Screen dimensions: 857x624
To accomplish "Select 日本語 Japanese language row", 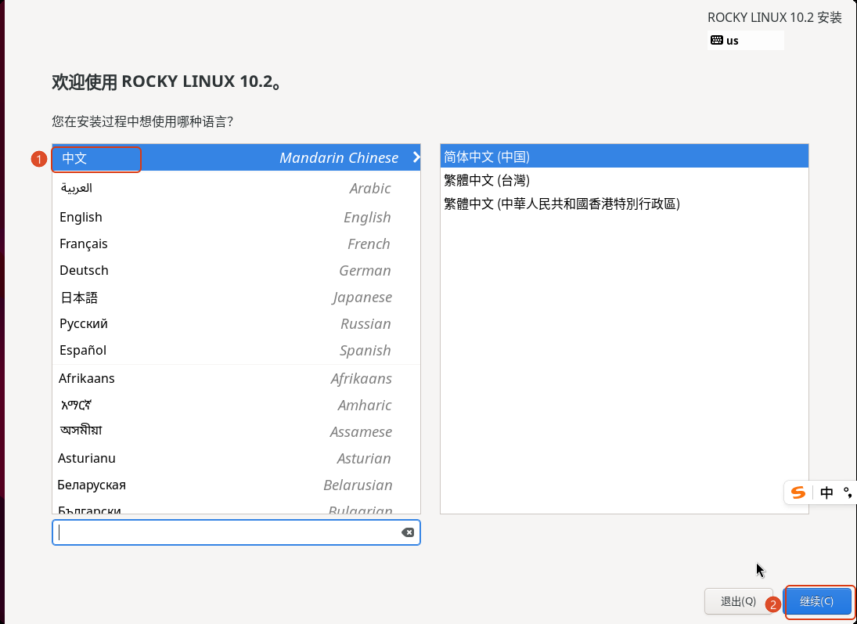I will (x=236, y=297).
